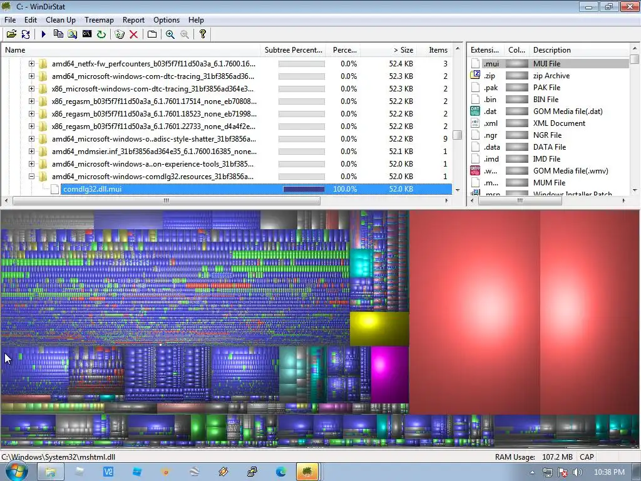Open the Help menu
This screenshot has width=641, height=481.
[x=196, y=19]
